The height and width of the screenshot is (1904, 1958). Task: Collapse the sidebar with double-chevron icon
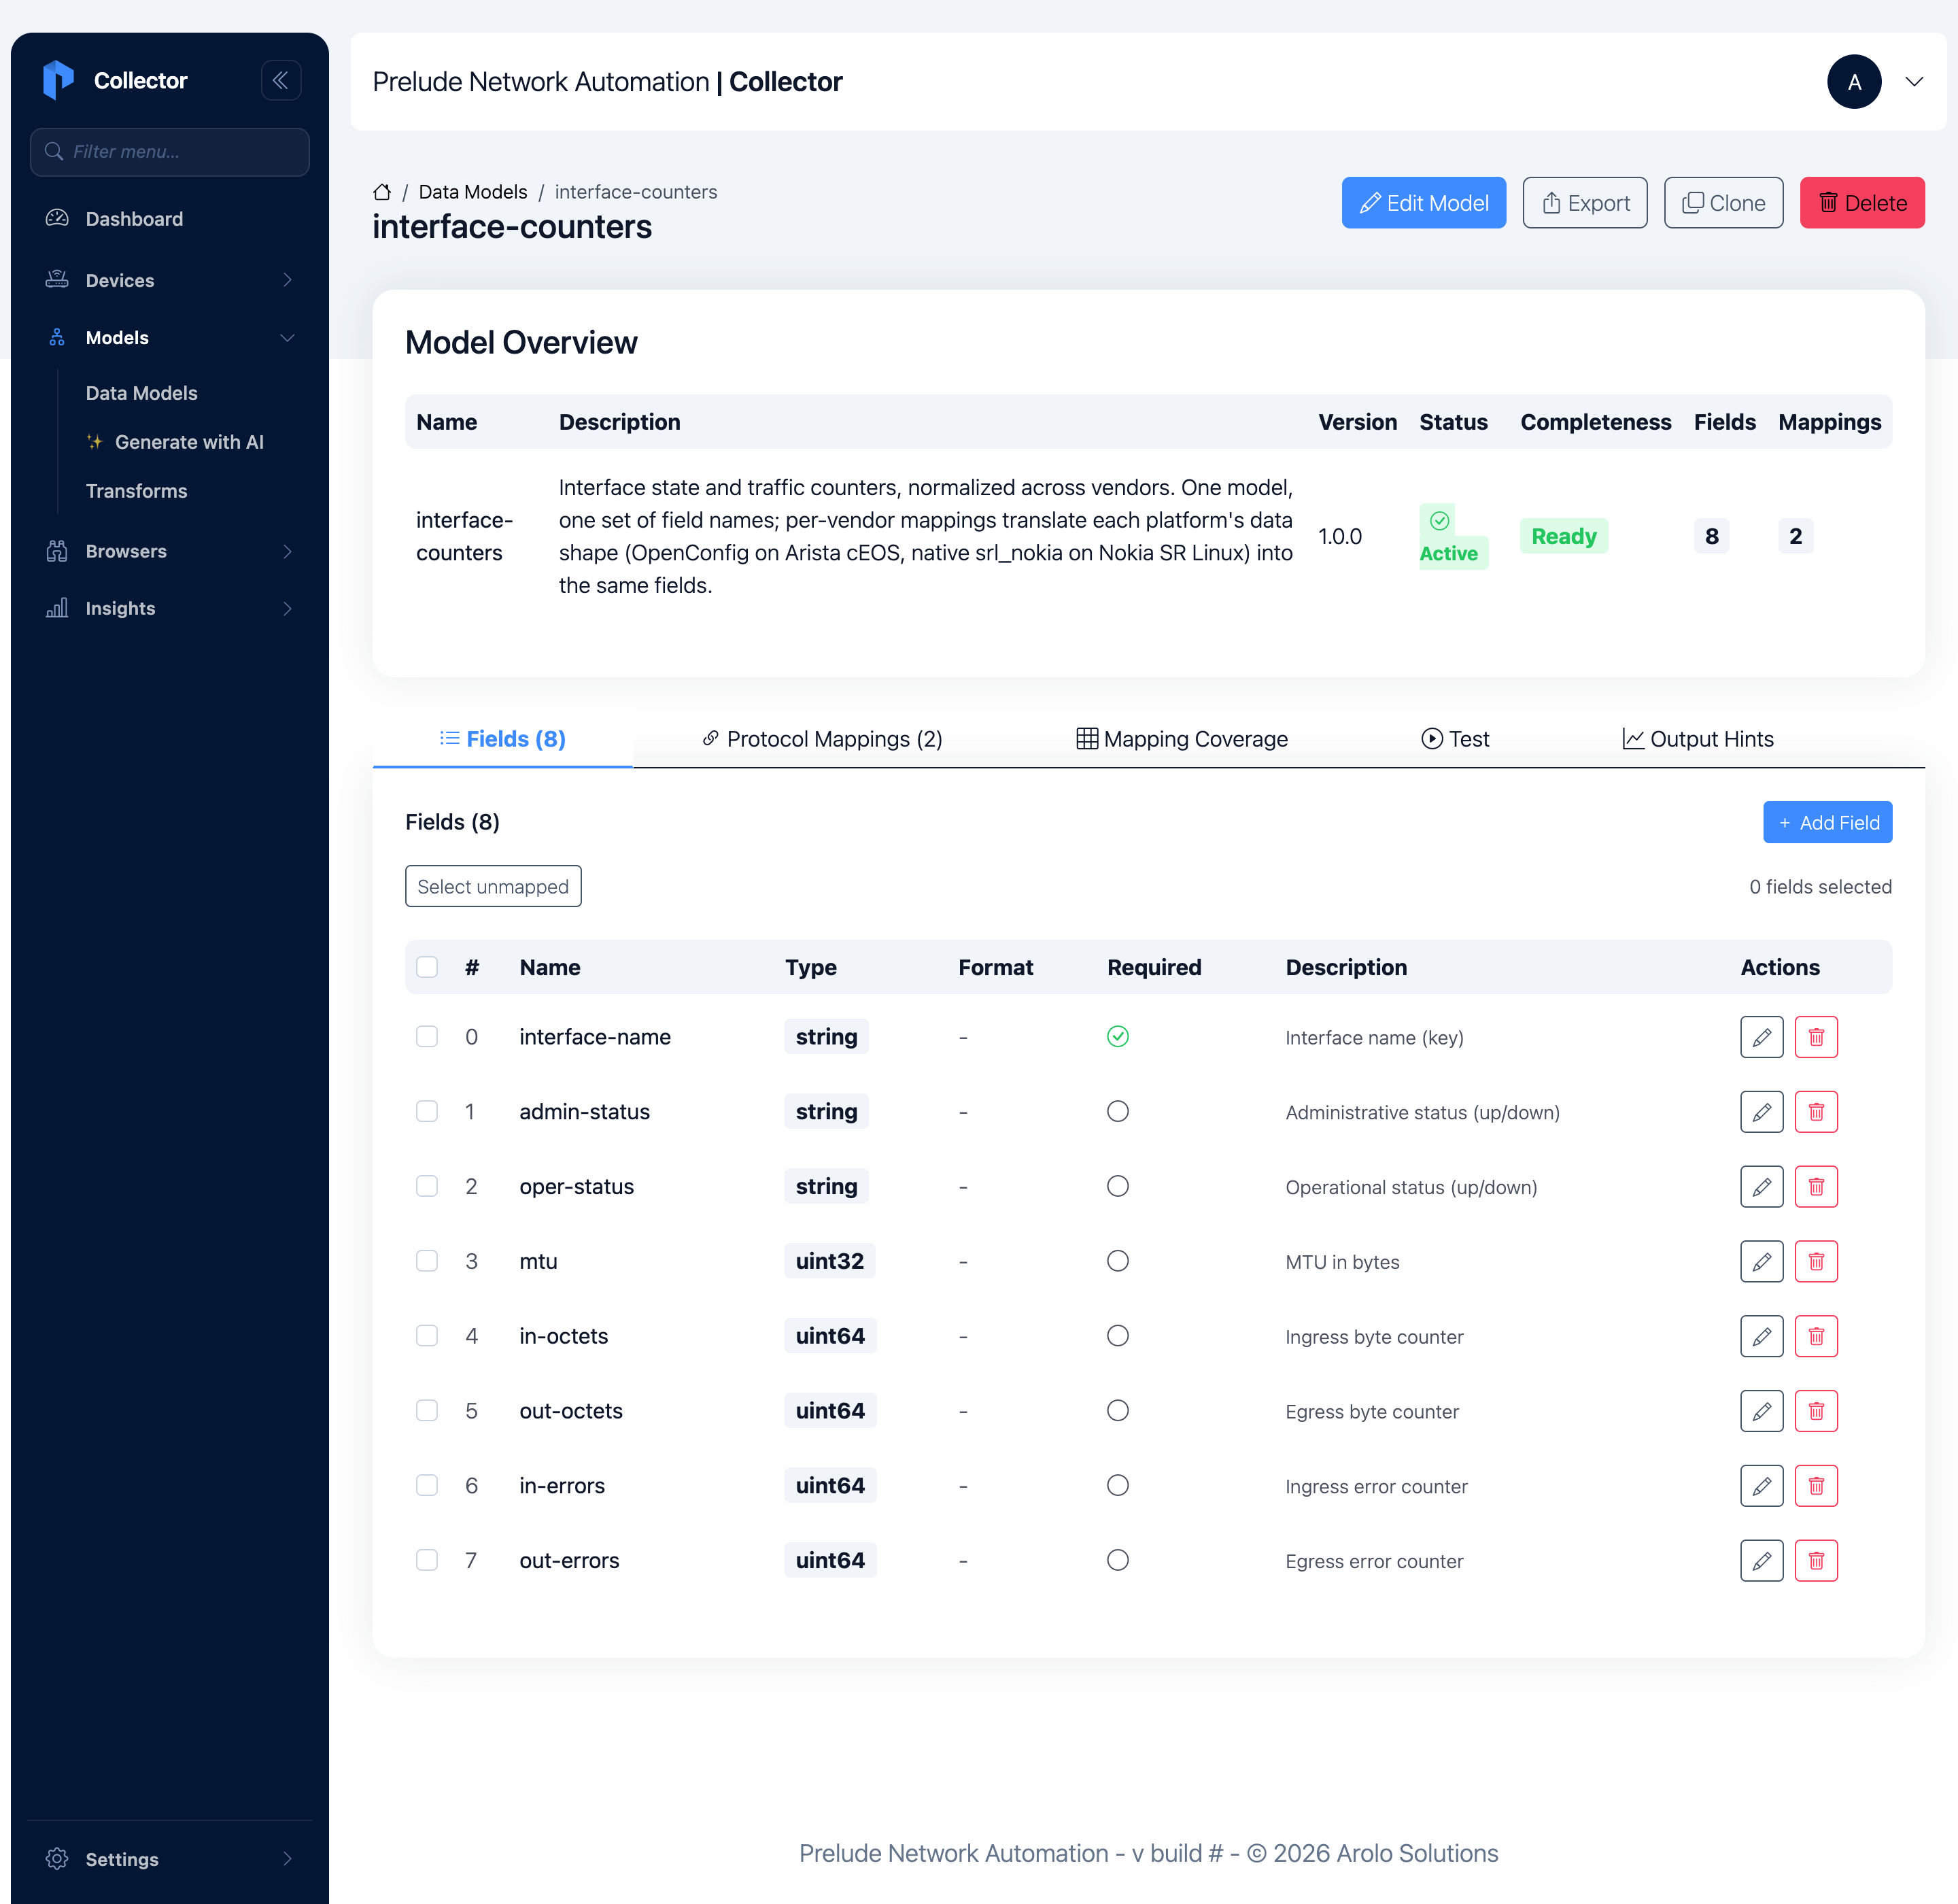point(281,81)
